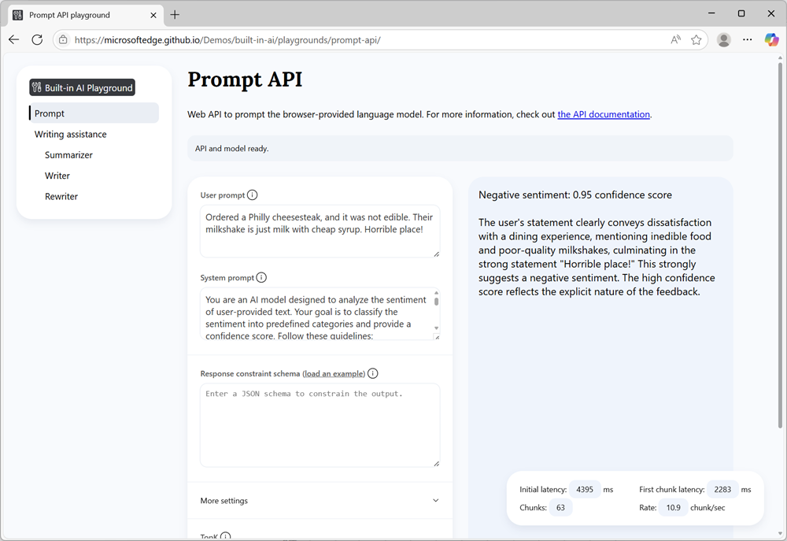Image resolution: width=787 pixels, height=541 pixels.
Task: Open the Rewriter page
Action: tap(61, 196)
